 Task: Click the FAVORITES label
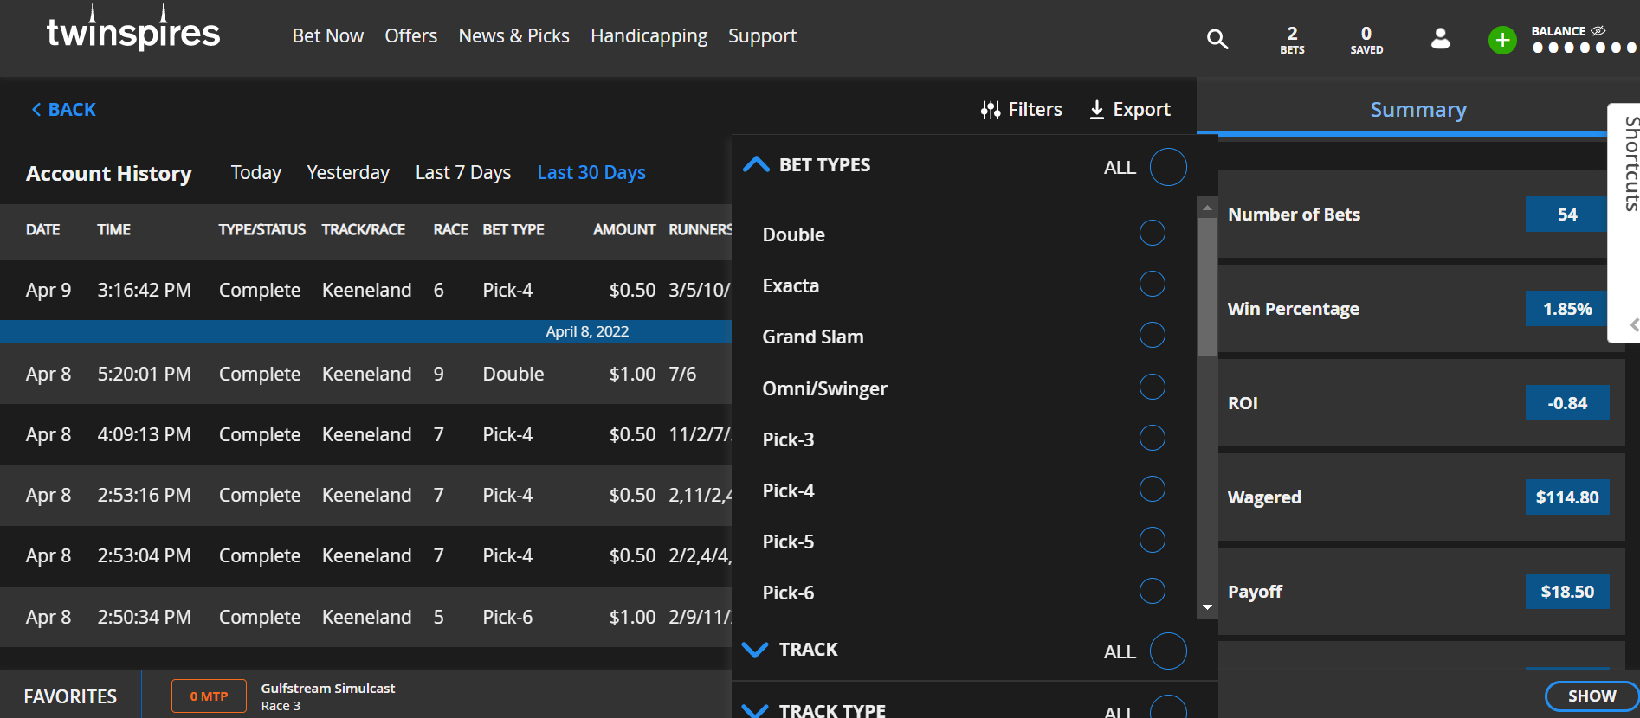[70, 696]
